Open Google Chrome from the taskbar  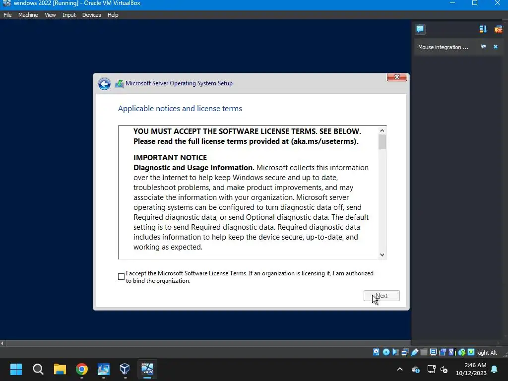pos(82,369)
